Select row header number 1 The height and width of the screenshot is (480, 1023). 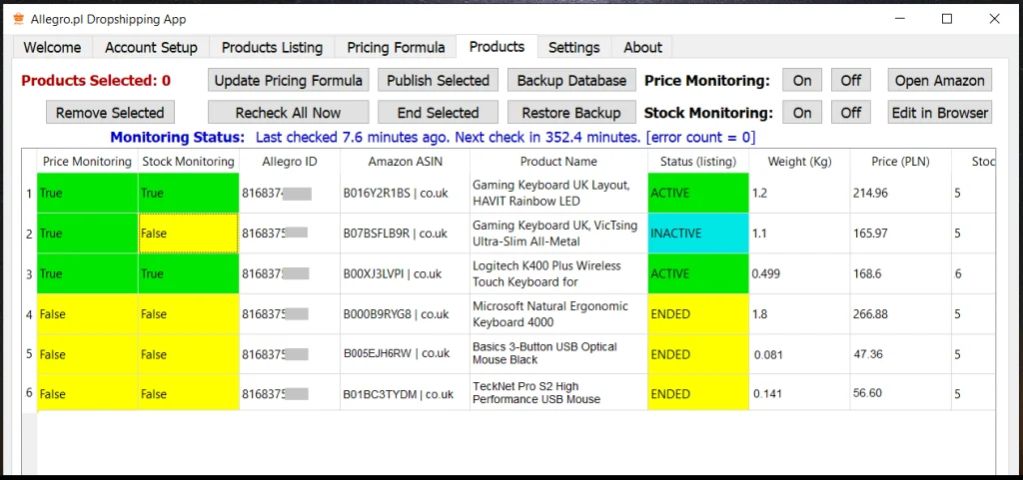29,194
